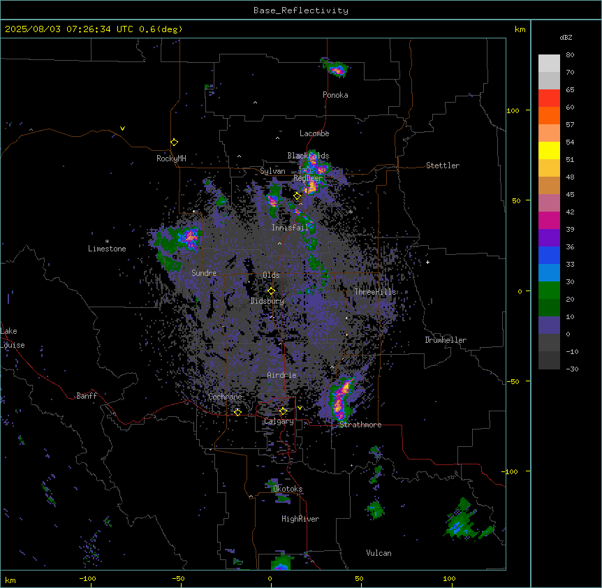Select the red 60-65 dBZ legend color
This screenshot has height=588, width=602.
(549, 98)
